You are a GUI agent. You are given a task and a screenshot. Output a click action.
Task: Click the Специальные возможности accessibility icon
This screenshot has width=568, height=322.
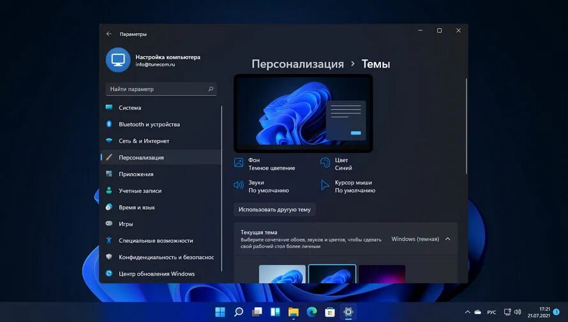[109, 240]
